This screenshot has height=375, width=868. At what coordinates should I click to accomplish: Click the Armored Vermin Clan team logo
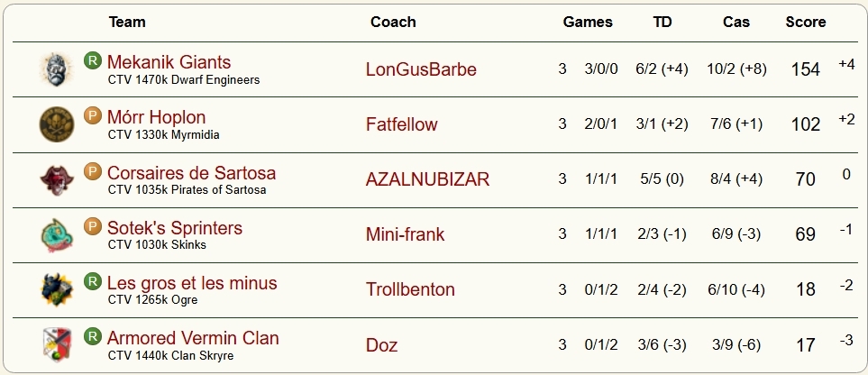(x=57, y=344)
